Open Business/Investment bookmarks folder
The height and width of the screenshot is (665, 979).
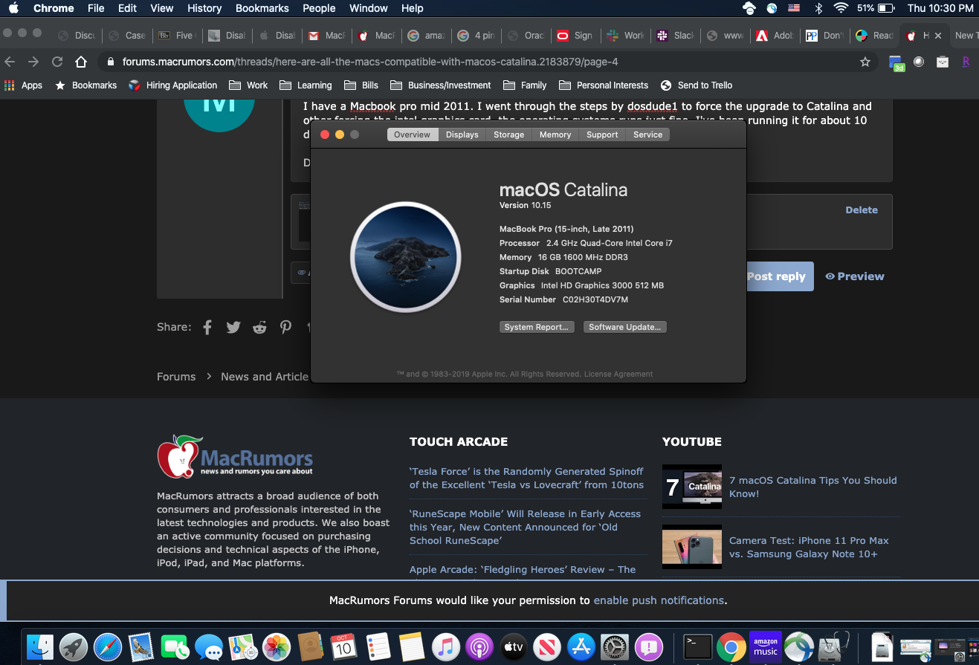[x=440, y=85]
